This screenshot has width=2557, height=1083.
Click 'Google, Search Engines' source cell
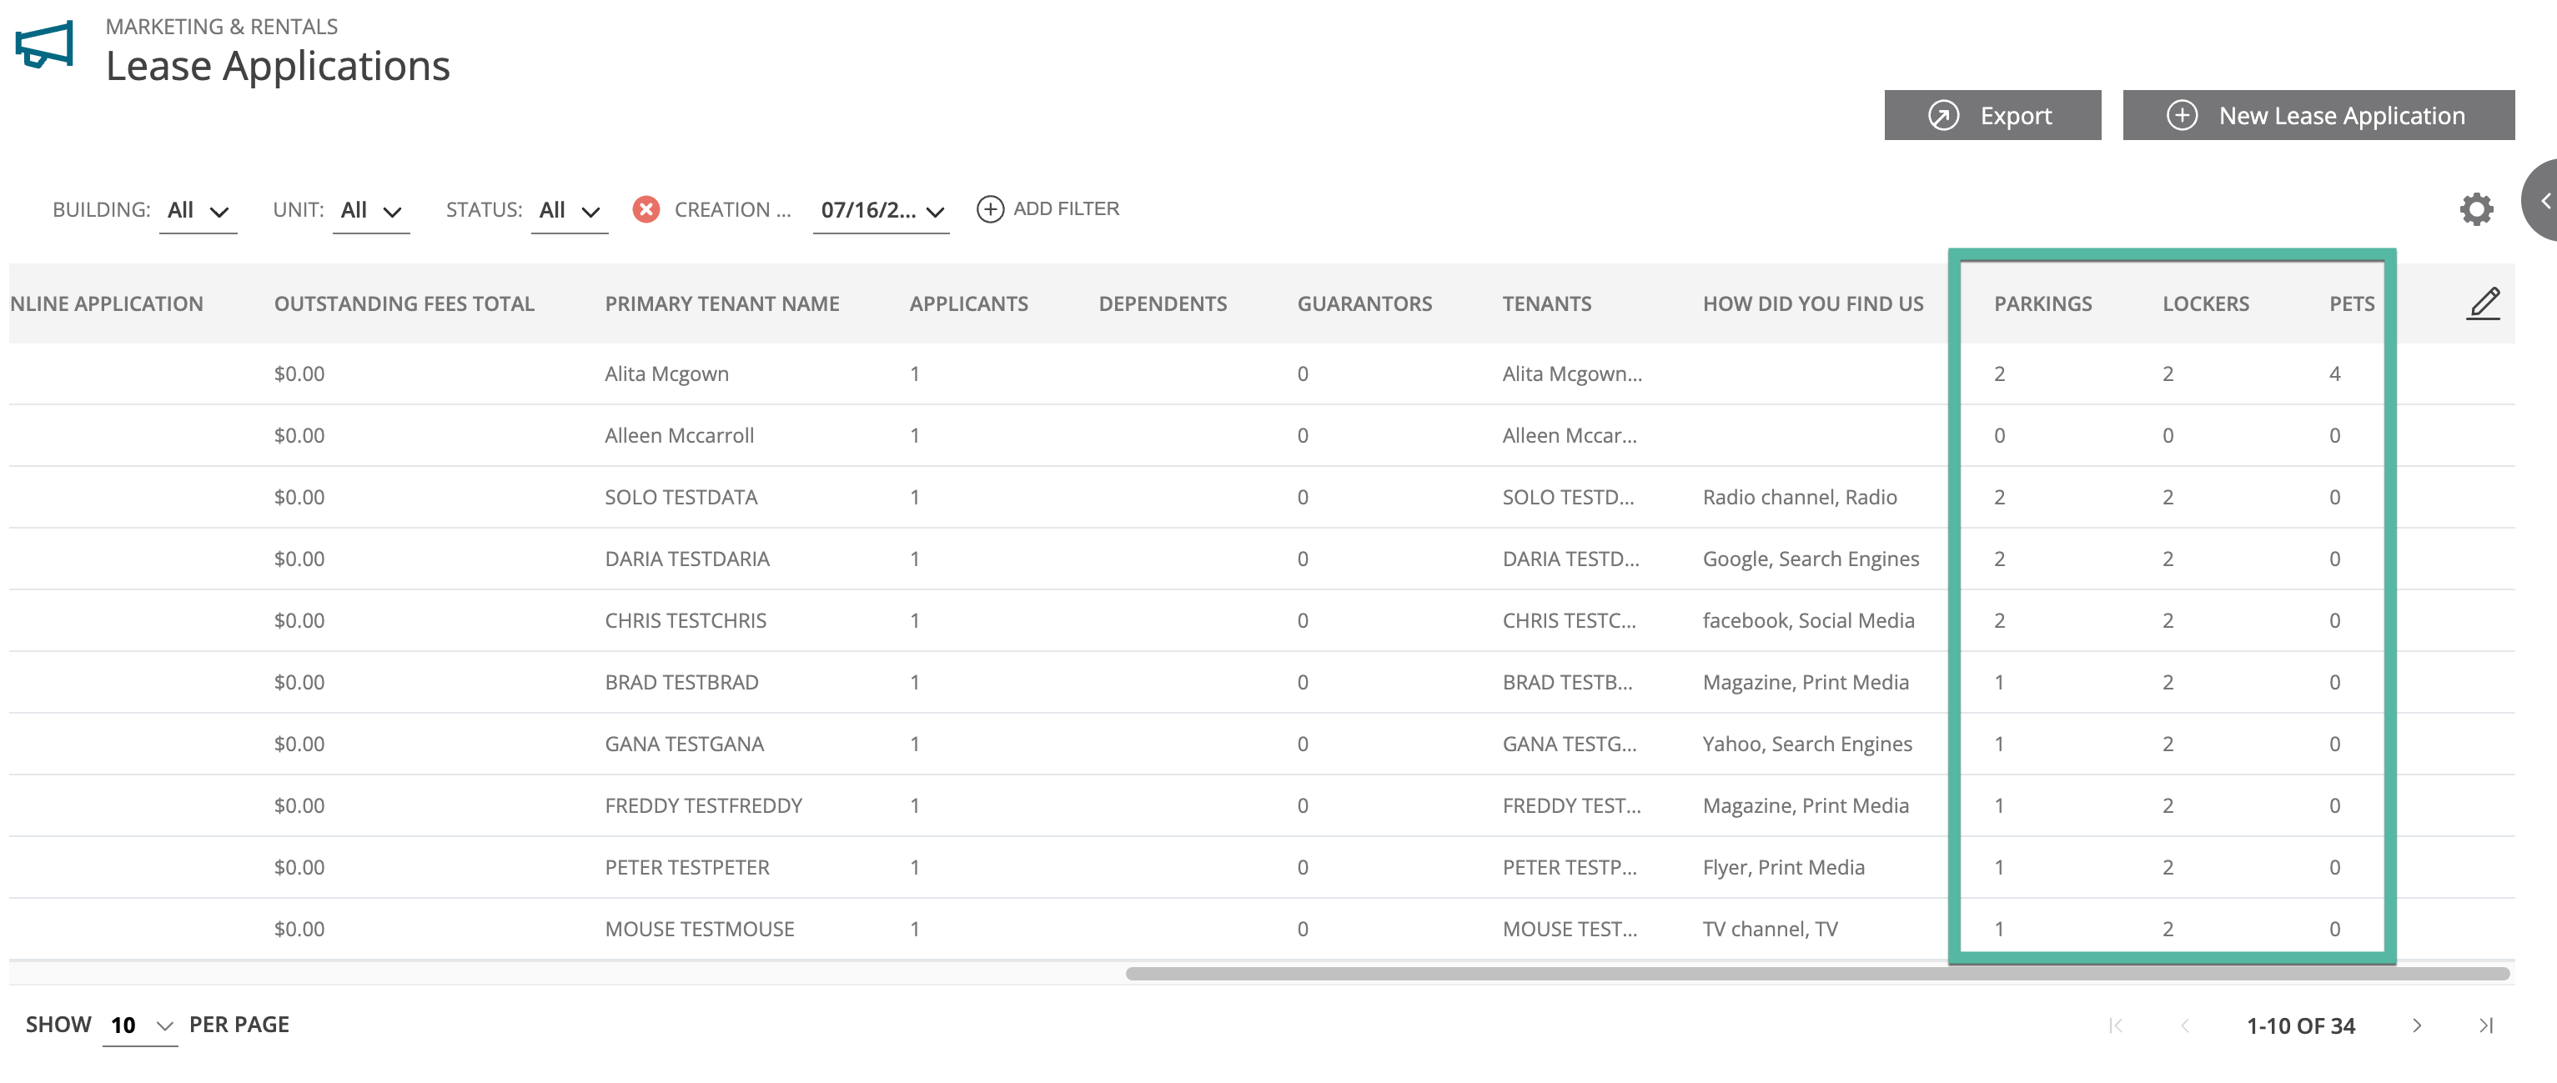(1810, 559)
